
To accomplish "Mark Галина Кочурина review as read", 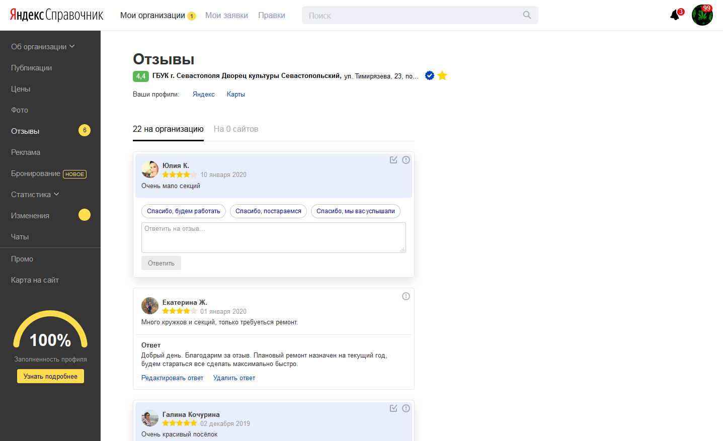I will 393,408.
